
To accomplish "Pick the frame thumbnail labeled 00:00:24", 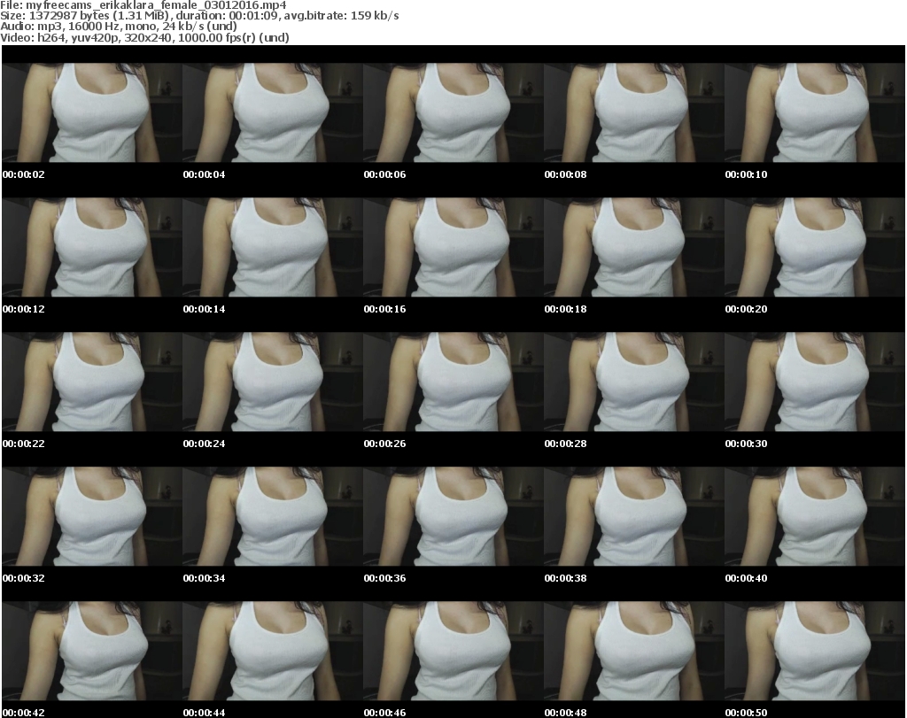I will coord(273,382).
